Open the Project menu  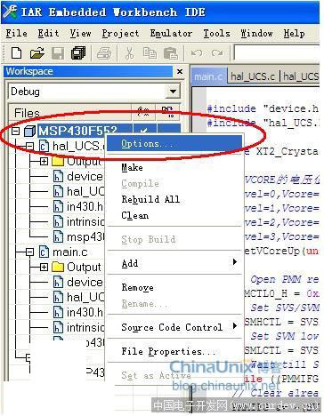coord(120,34)
